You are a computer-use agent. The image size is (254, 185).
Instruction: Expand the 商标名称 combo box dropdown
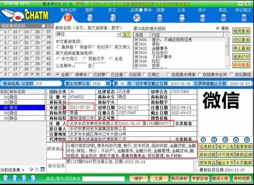click(x=118, y=35)
